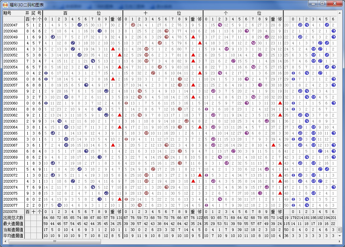The width and height of the screenshot is (345, 247).
Task: Click the red triangle in row 2020051
Action: coord(113,49)
